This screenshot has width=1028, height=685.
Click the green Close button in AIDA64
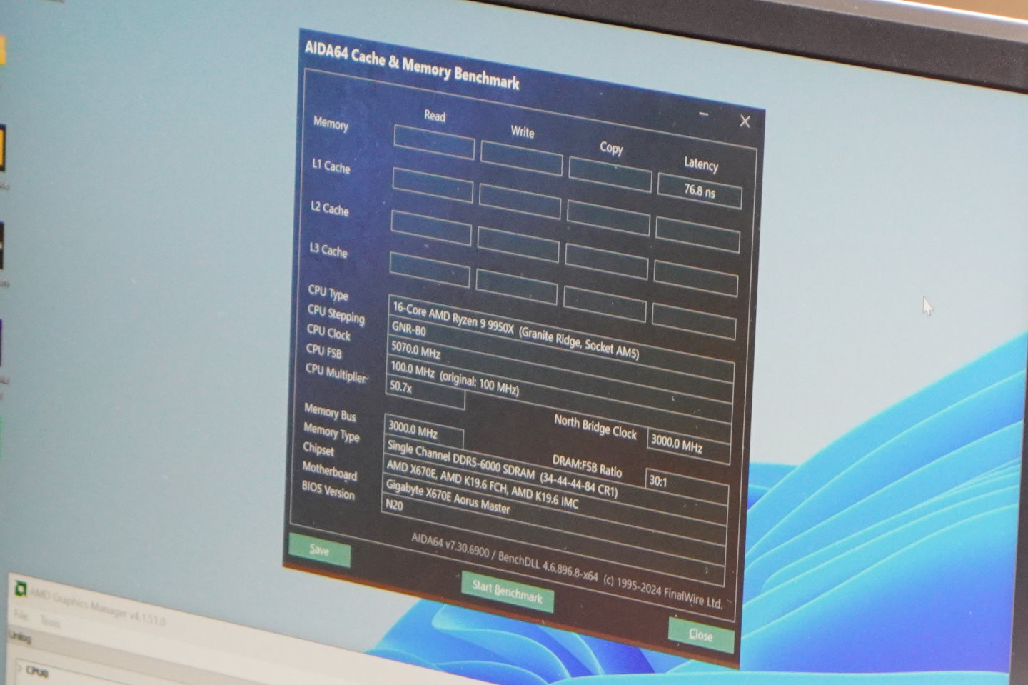[x=701, y=634]
